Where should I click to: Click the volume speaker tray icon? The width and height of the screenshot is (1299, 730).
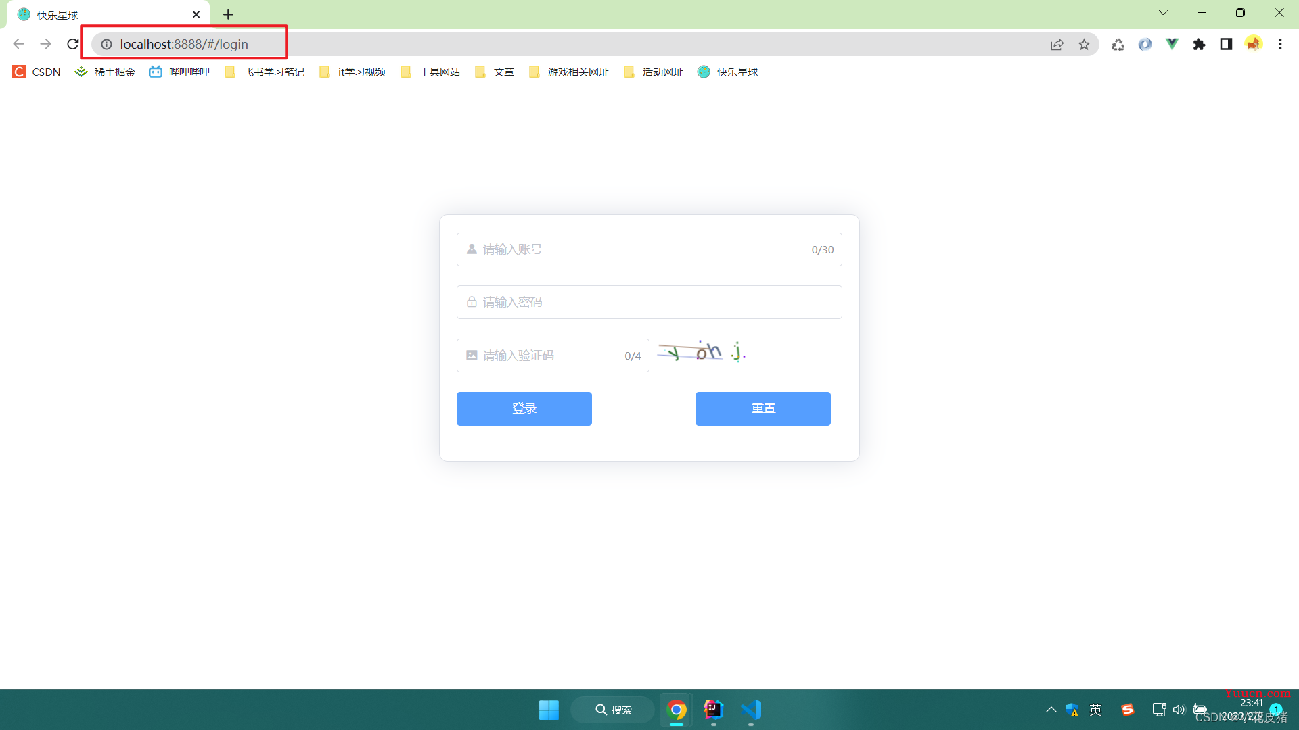click(1179, 710)
